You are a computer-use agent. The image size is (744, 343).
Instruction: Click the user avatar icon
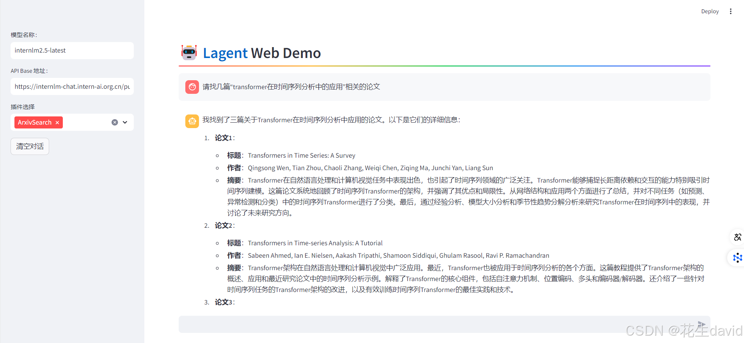tap(192, 87)
